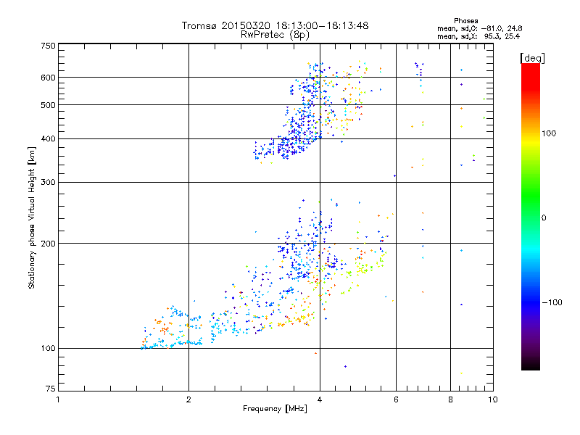Click the x-axis label "10"
Screen dimensions: 580x435
(493, 399)
